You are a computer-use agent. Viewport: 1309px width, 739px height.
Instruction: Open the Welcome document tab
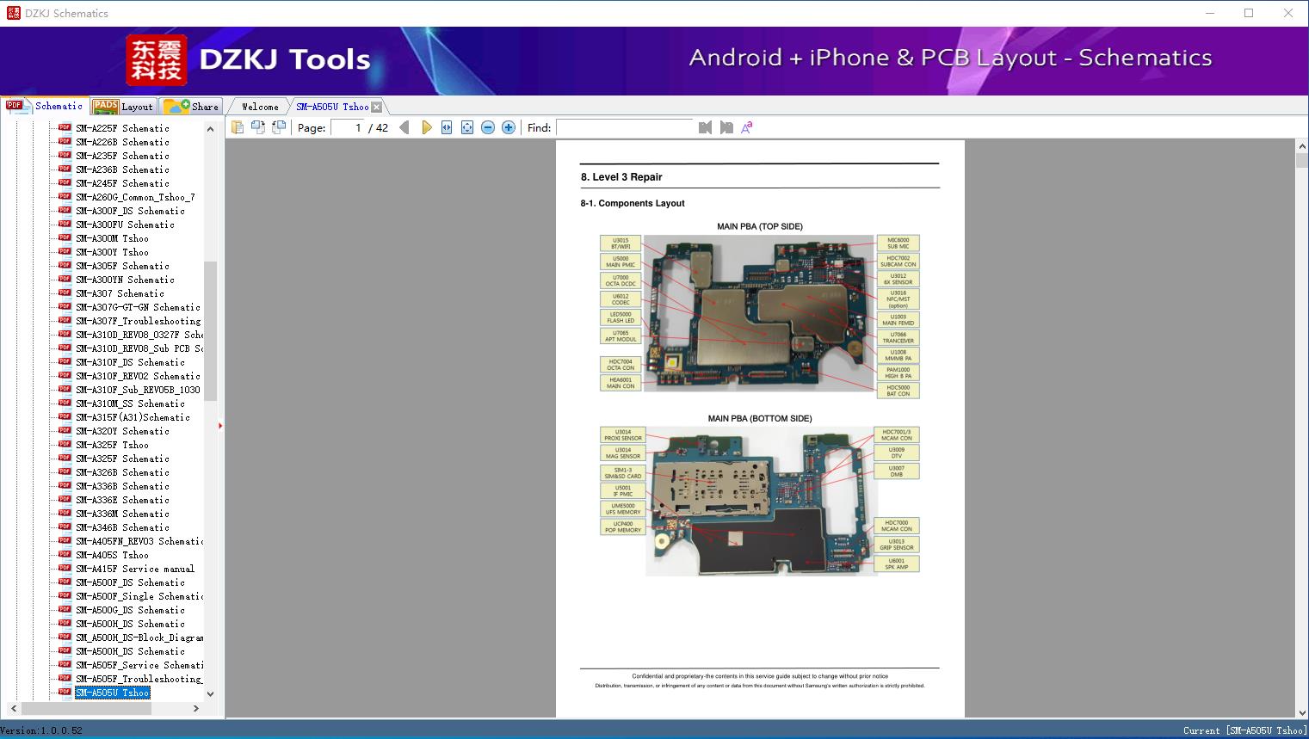(x=260, y=107)
